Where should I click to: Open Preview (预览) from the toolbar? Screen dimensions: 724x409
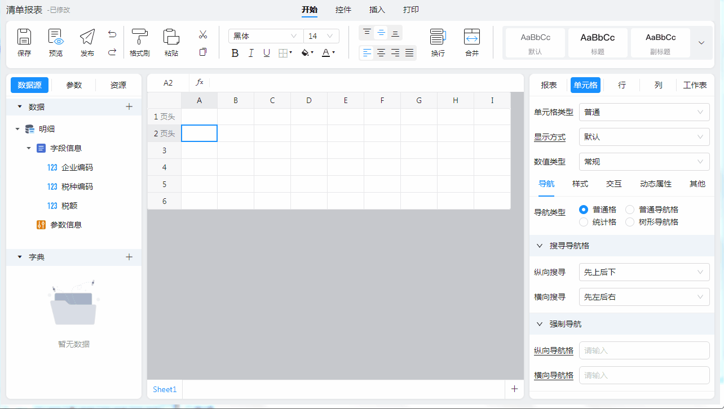pos(56,37)
